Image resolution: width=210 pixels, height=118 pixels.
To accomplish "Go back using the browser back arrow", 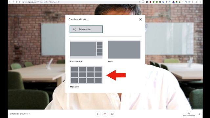I will (10, 2).
